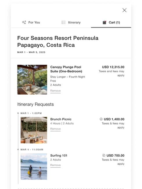
Task: Click the Mar 1 1:00PM timeline marker
Action: click(18, 113)
